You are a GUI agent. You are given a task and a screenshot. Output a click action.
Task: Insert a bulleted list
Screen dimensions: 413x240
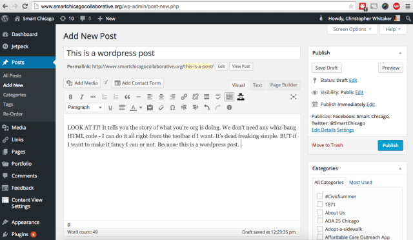tap(105, 97)
